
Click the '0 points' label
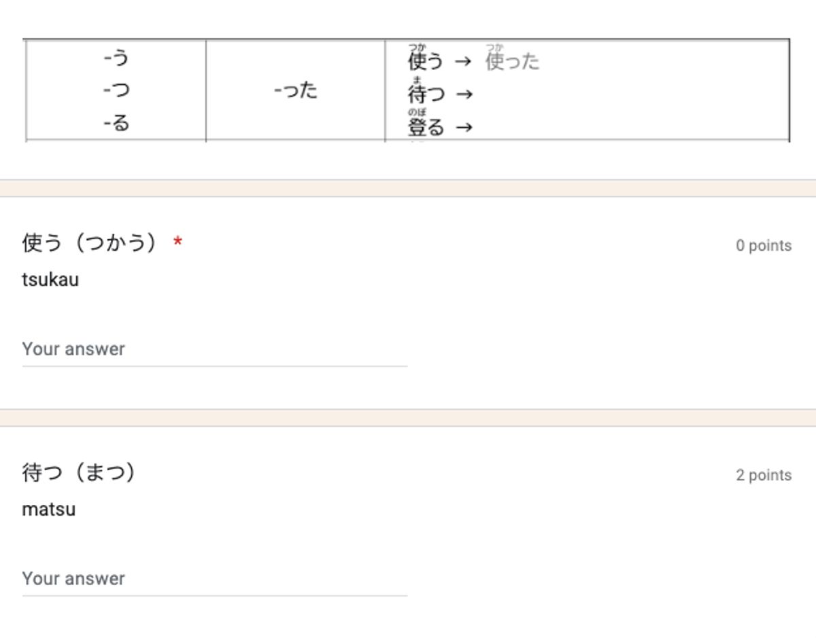[x=764, y=245]
